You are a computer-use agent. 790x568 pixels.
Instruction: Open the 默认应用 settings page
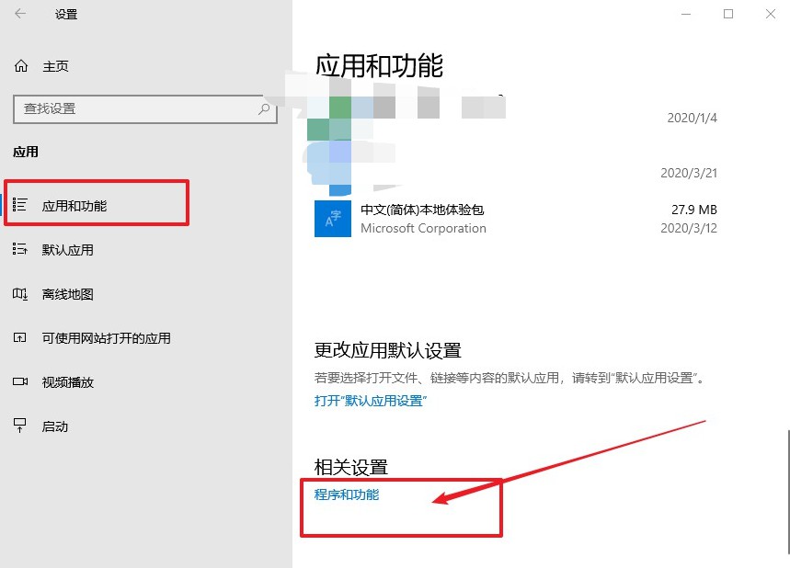click(67, 250)
